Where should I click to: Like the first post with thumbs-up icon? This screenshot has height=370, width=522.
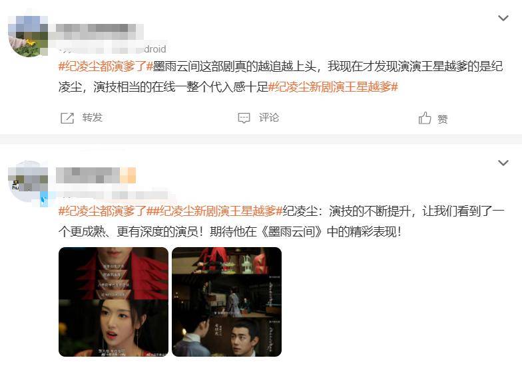[x=425, y=118]
